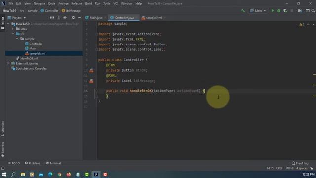Screen dimensions: 316x178
Task: Open the inspection warning indicator widget
Action: pos(302,24)
